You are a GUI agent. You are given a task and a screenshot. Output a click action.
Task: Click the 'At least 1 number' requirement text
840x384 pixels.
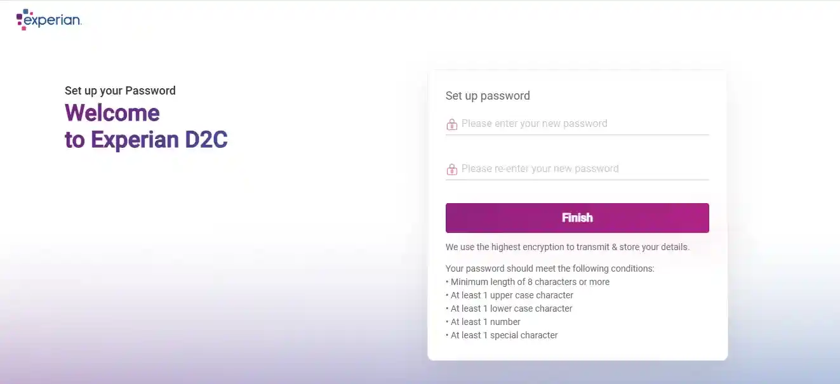pyautogui.click(x=483, y=321)
